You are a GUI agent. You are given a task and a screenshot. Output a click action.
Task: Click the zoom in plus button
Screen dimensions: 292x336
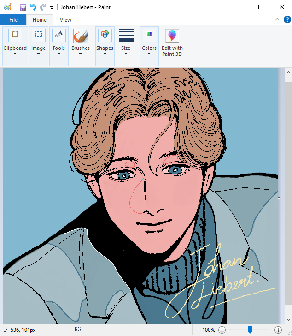tap(278, 330)
